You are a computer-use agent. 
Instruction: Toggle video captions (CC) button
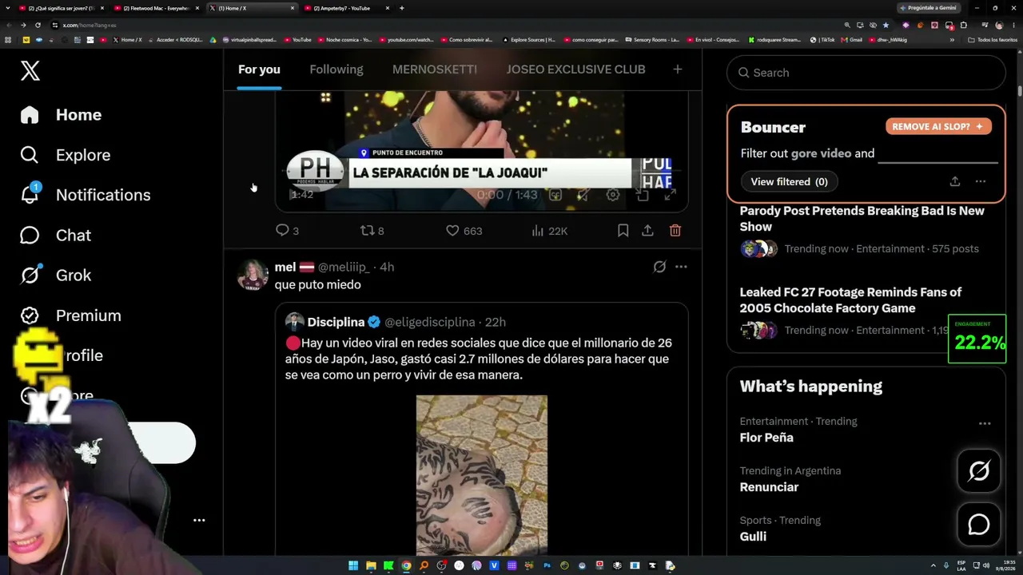(555, 195)
